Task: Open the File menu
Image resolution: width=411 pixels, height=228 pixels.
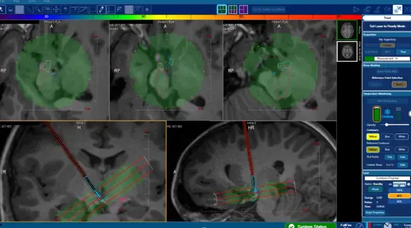Action: pos(2,1)
